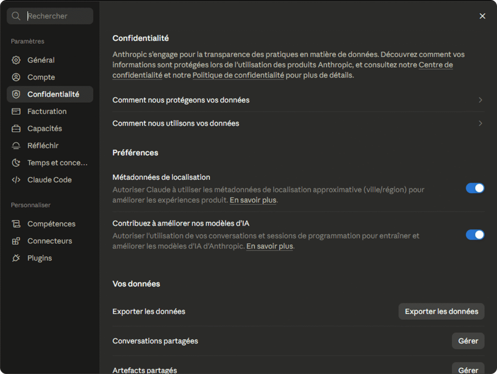Open the Politique de confidentialité link

238,75
